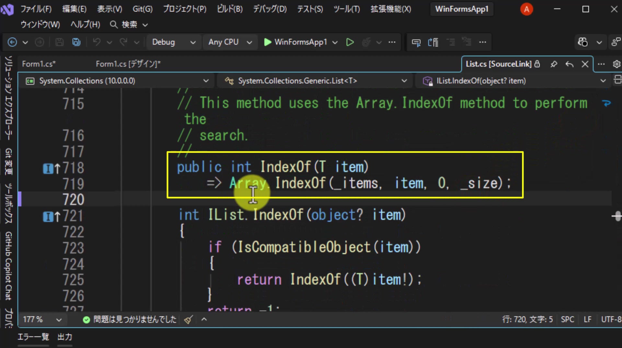The width and height of the screenshot is (622, 348).
Task: Toggle the word wrap glyph on line 715
Action: 606,103
